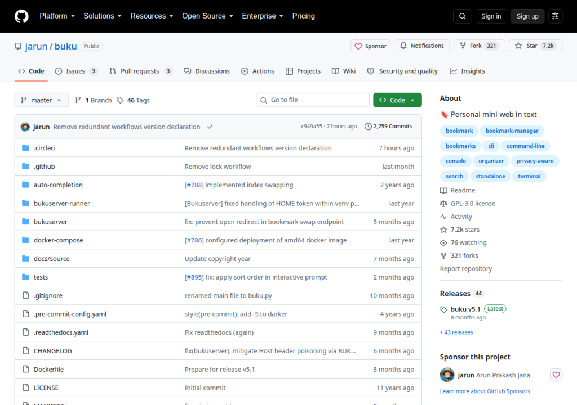Click the Sign up button
Image resolution: width=577 pixels, height=405 pixels.
click(x=527, y=16)
